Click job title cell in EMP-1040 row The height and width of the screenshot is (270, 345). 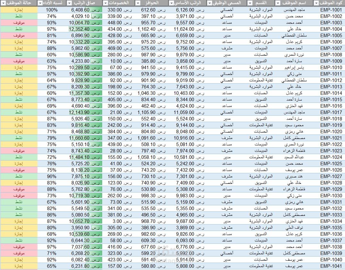click(x=226, y=260)
